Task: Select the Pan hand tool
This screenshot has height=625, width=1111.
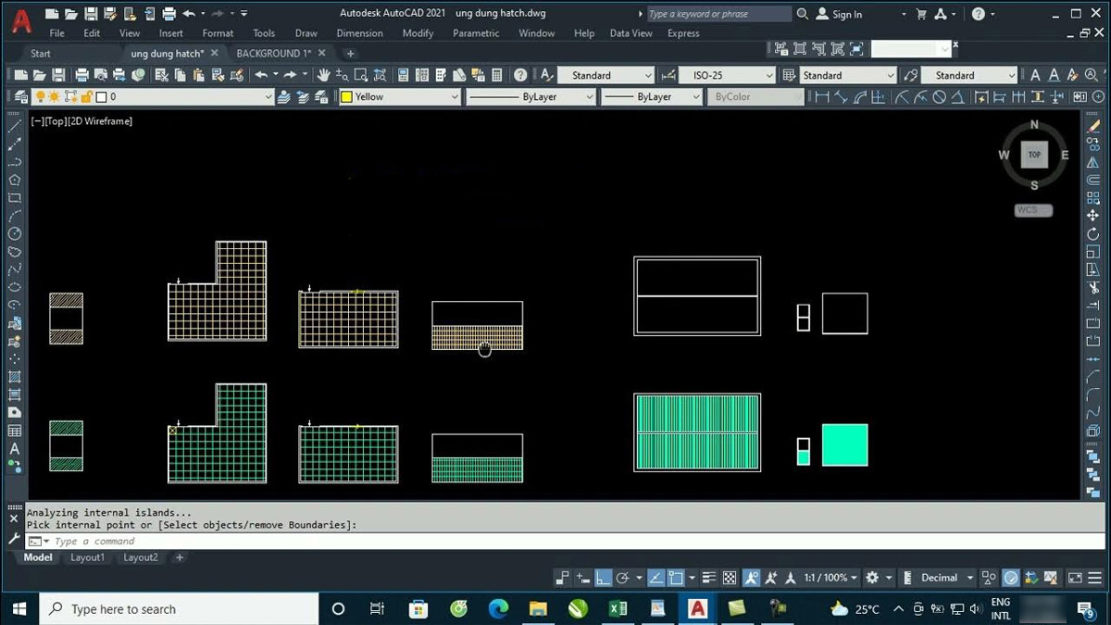Action: coord(323,75)
